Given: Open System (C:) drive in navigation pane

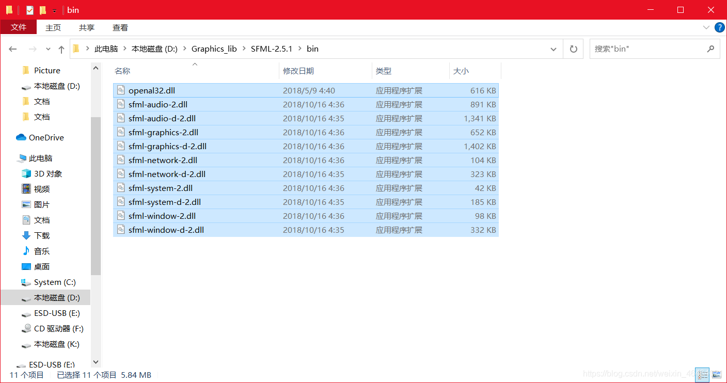Looking at the screenshot, I should coord(55,282).
